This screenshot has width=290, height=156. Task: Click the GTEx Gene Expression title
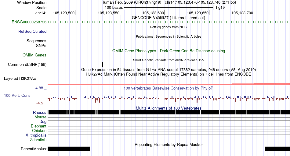pos(169,70)
